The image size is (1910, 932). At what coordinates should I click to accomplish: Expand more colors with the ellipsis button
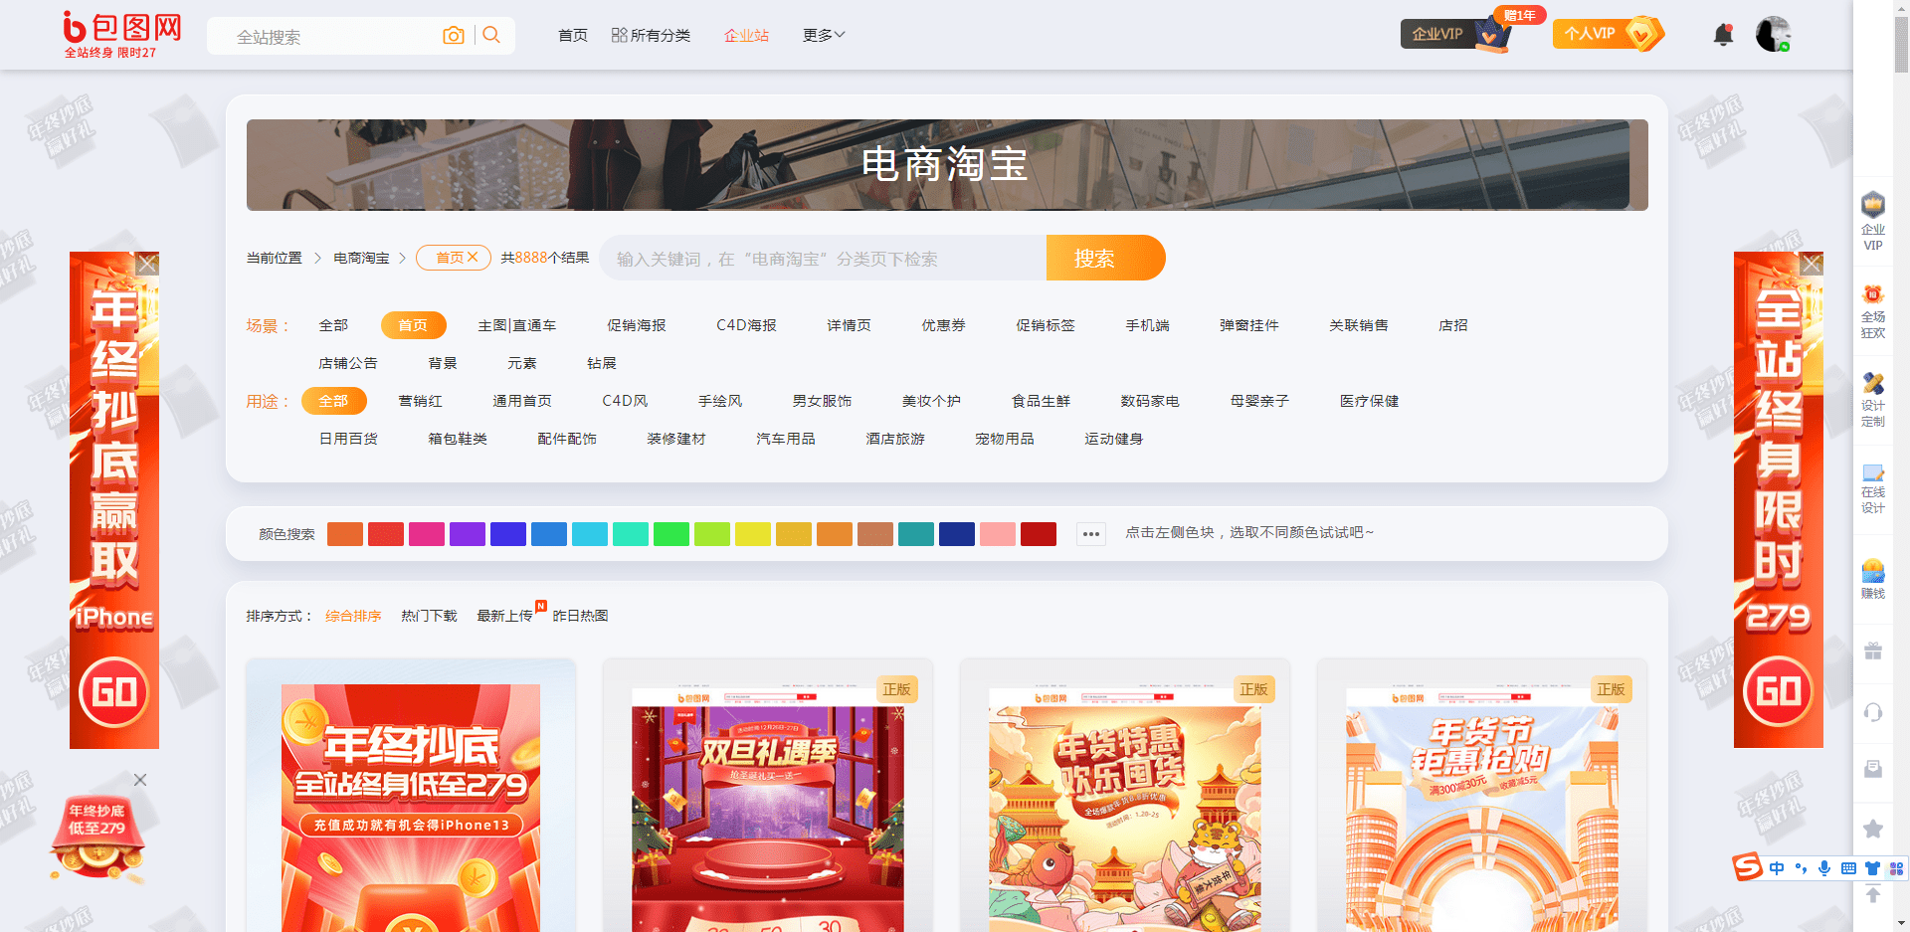coord(1091,534)
